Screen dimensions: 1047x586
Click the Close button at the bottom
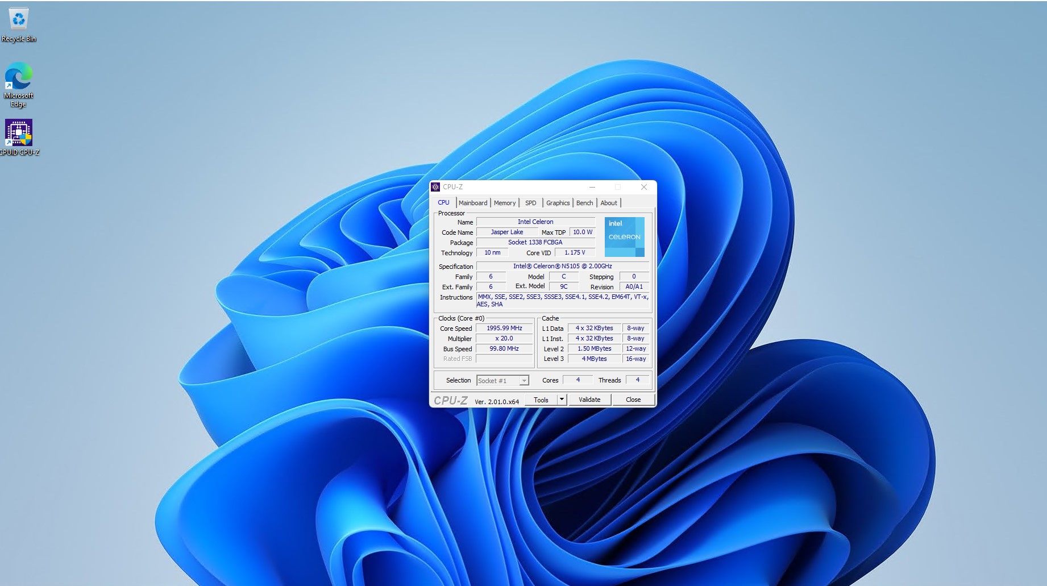[633, 400]
